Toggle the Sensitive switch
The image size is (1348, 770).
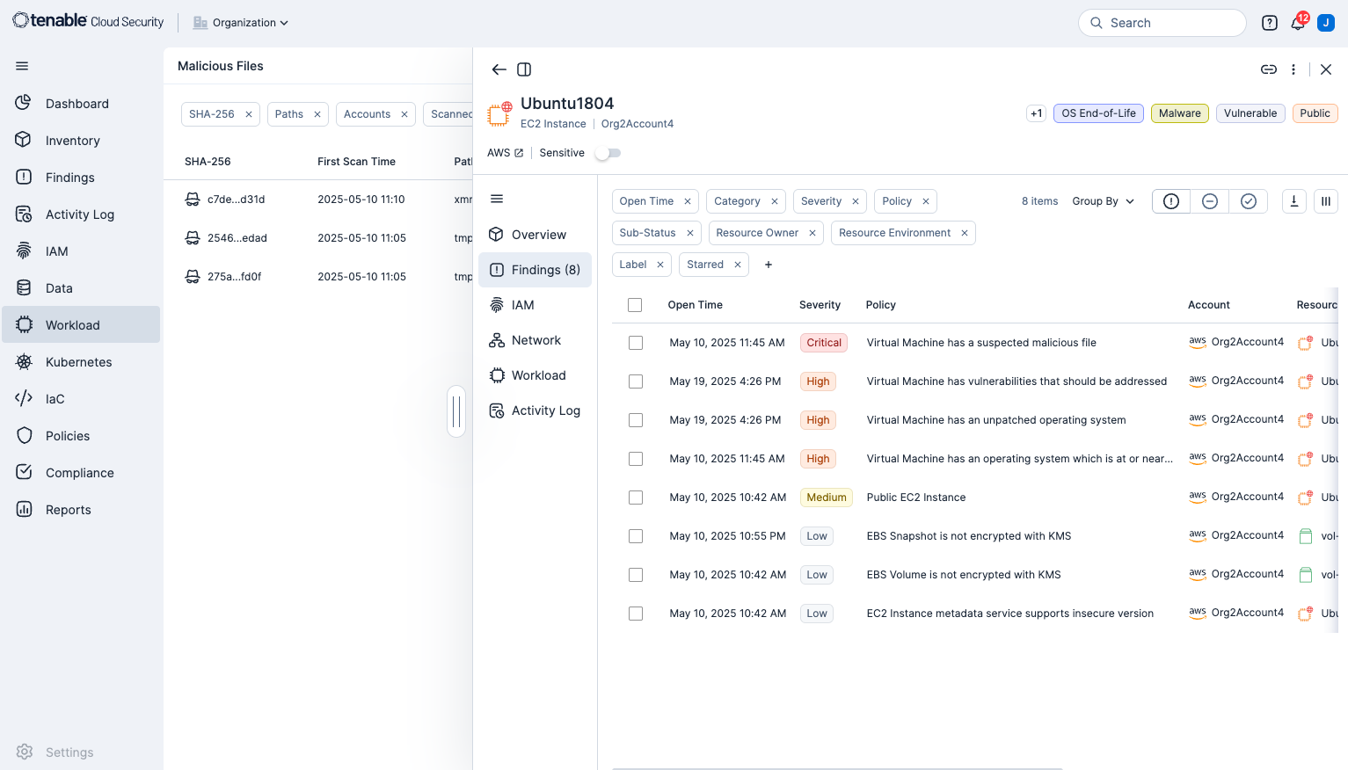[608, 153]
